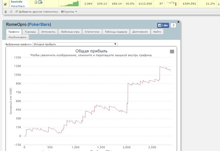Screen dimensions: 220x151
Task: Open PokerStars link in RomeOpro header
Action: (x=39, y=24)
